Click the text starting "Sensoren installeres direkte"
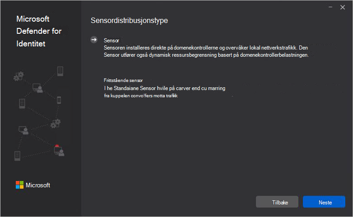 206,51
